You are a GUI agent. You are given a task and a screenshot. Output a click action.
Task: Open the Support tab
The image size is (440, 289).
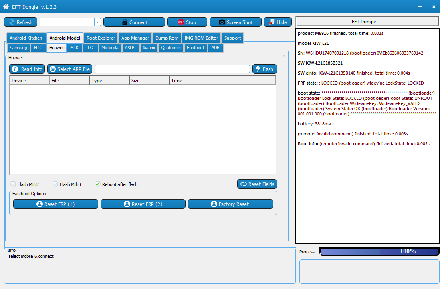[232, 38]
